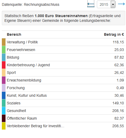
Task: Select the Bildung row
Action: click(x=64, y=57)
